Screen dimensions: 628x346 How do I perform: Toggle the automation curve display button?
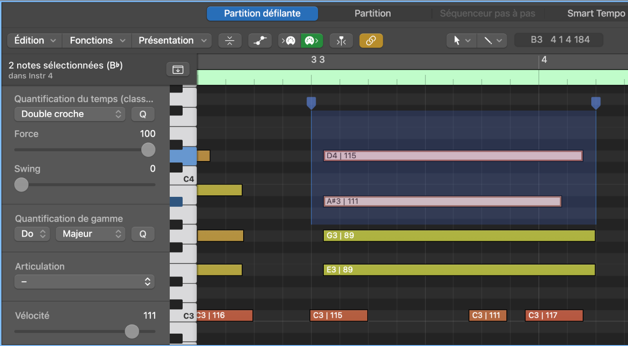[x=259, y=41]
